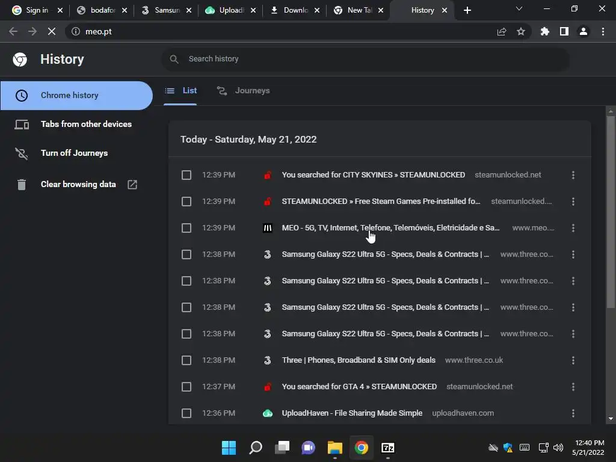Bookmark this tab with the star icon
616x462 pixels.
click(521, 31)
